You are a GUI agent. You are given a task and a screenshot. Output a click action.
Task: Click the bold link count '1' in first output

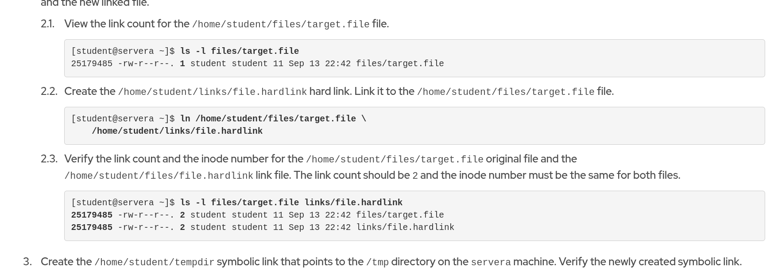(x=182, y=64)
